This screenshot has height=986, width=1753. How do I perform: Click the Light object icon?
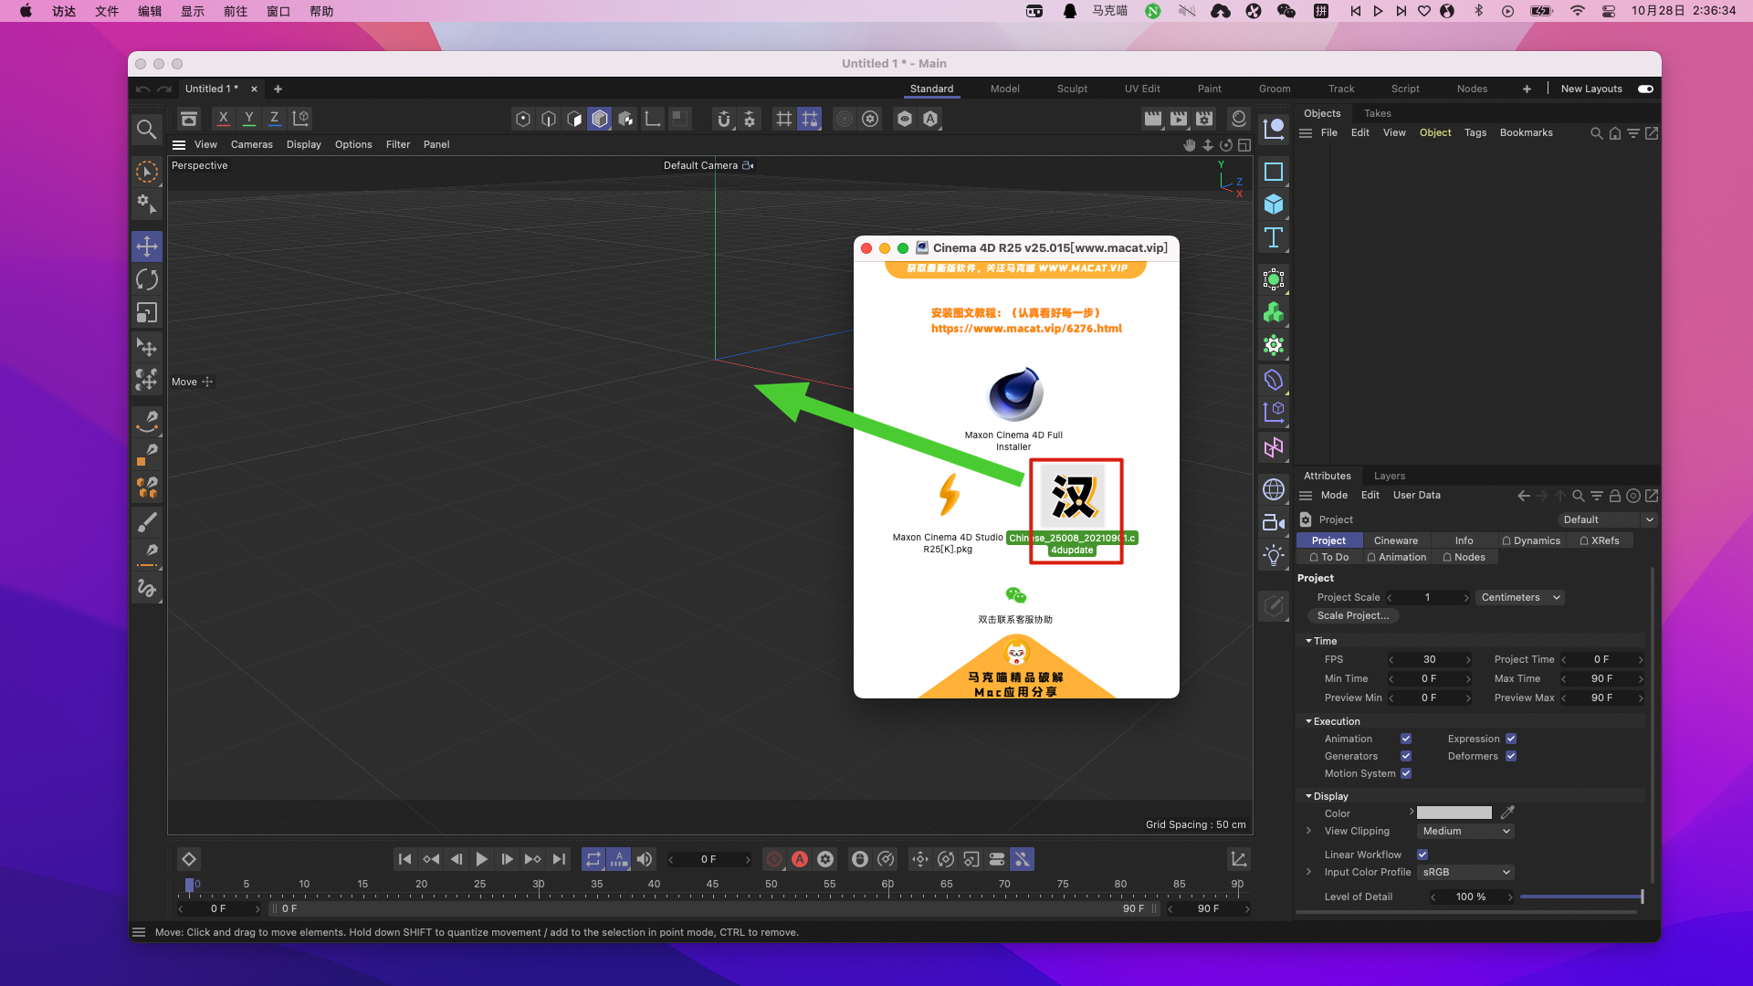1274,555
